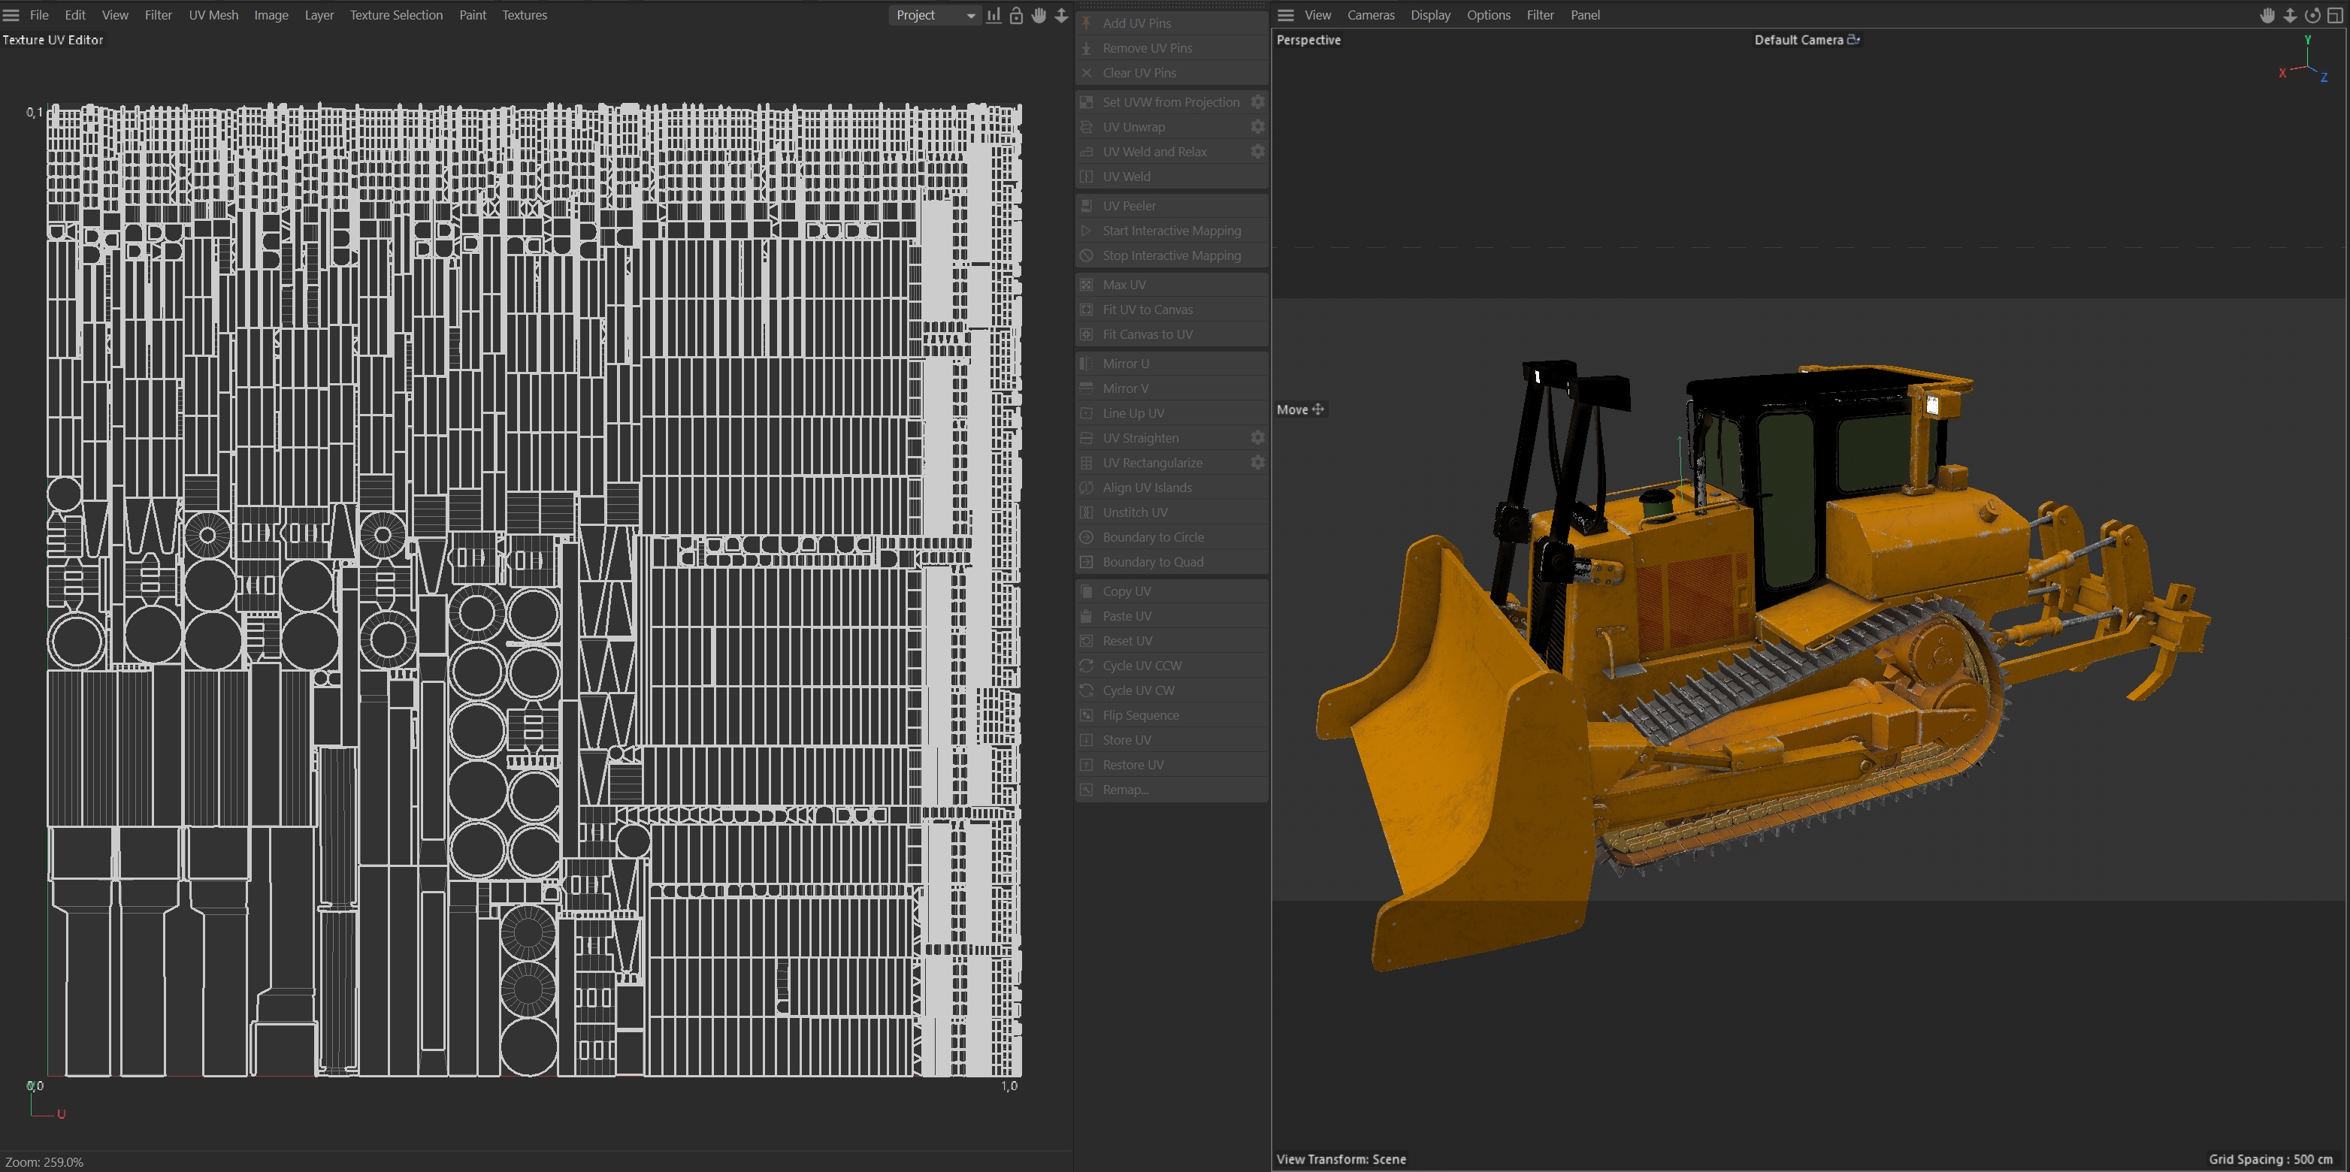Open the UV Mesh menu
Screen dimensions: 2350x1172
click(213, 16)
